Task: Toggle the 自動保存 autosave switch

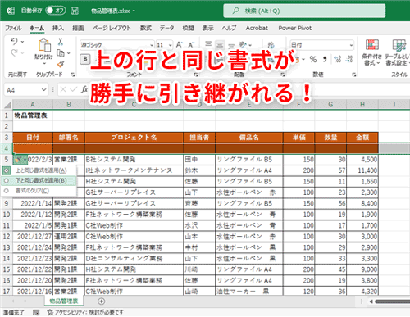Action: coord(56,11)
